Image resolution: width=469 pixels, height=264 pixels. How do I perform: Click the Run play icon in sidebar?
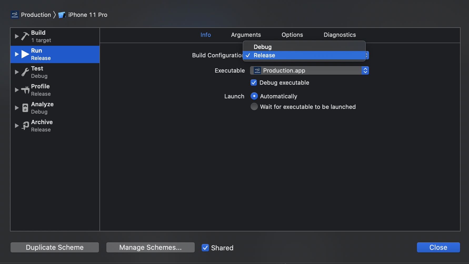click(x=25, y=54)
